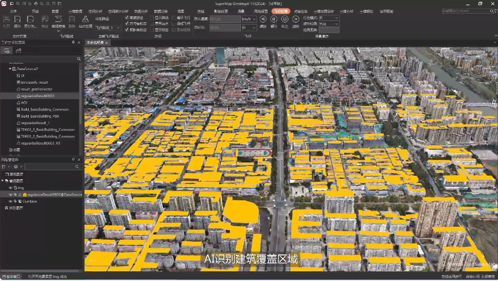The height and width of the screenshot is (281, 498).
Task: Switch to the Scene (场景) ribbon tab
Action: click(x=241, y=11)
